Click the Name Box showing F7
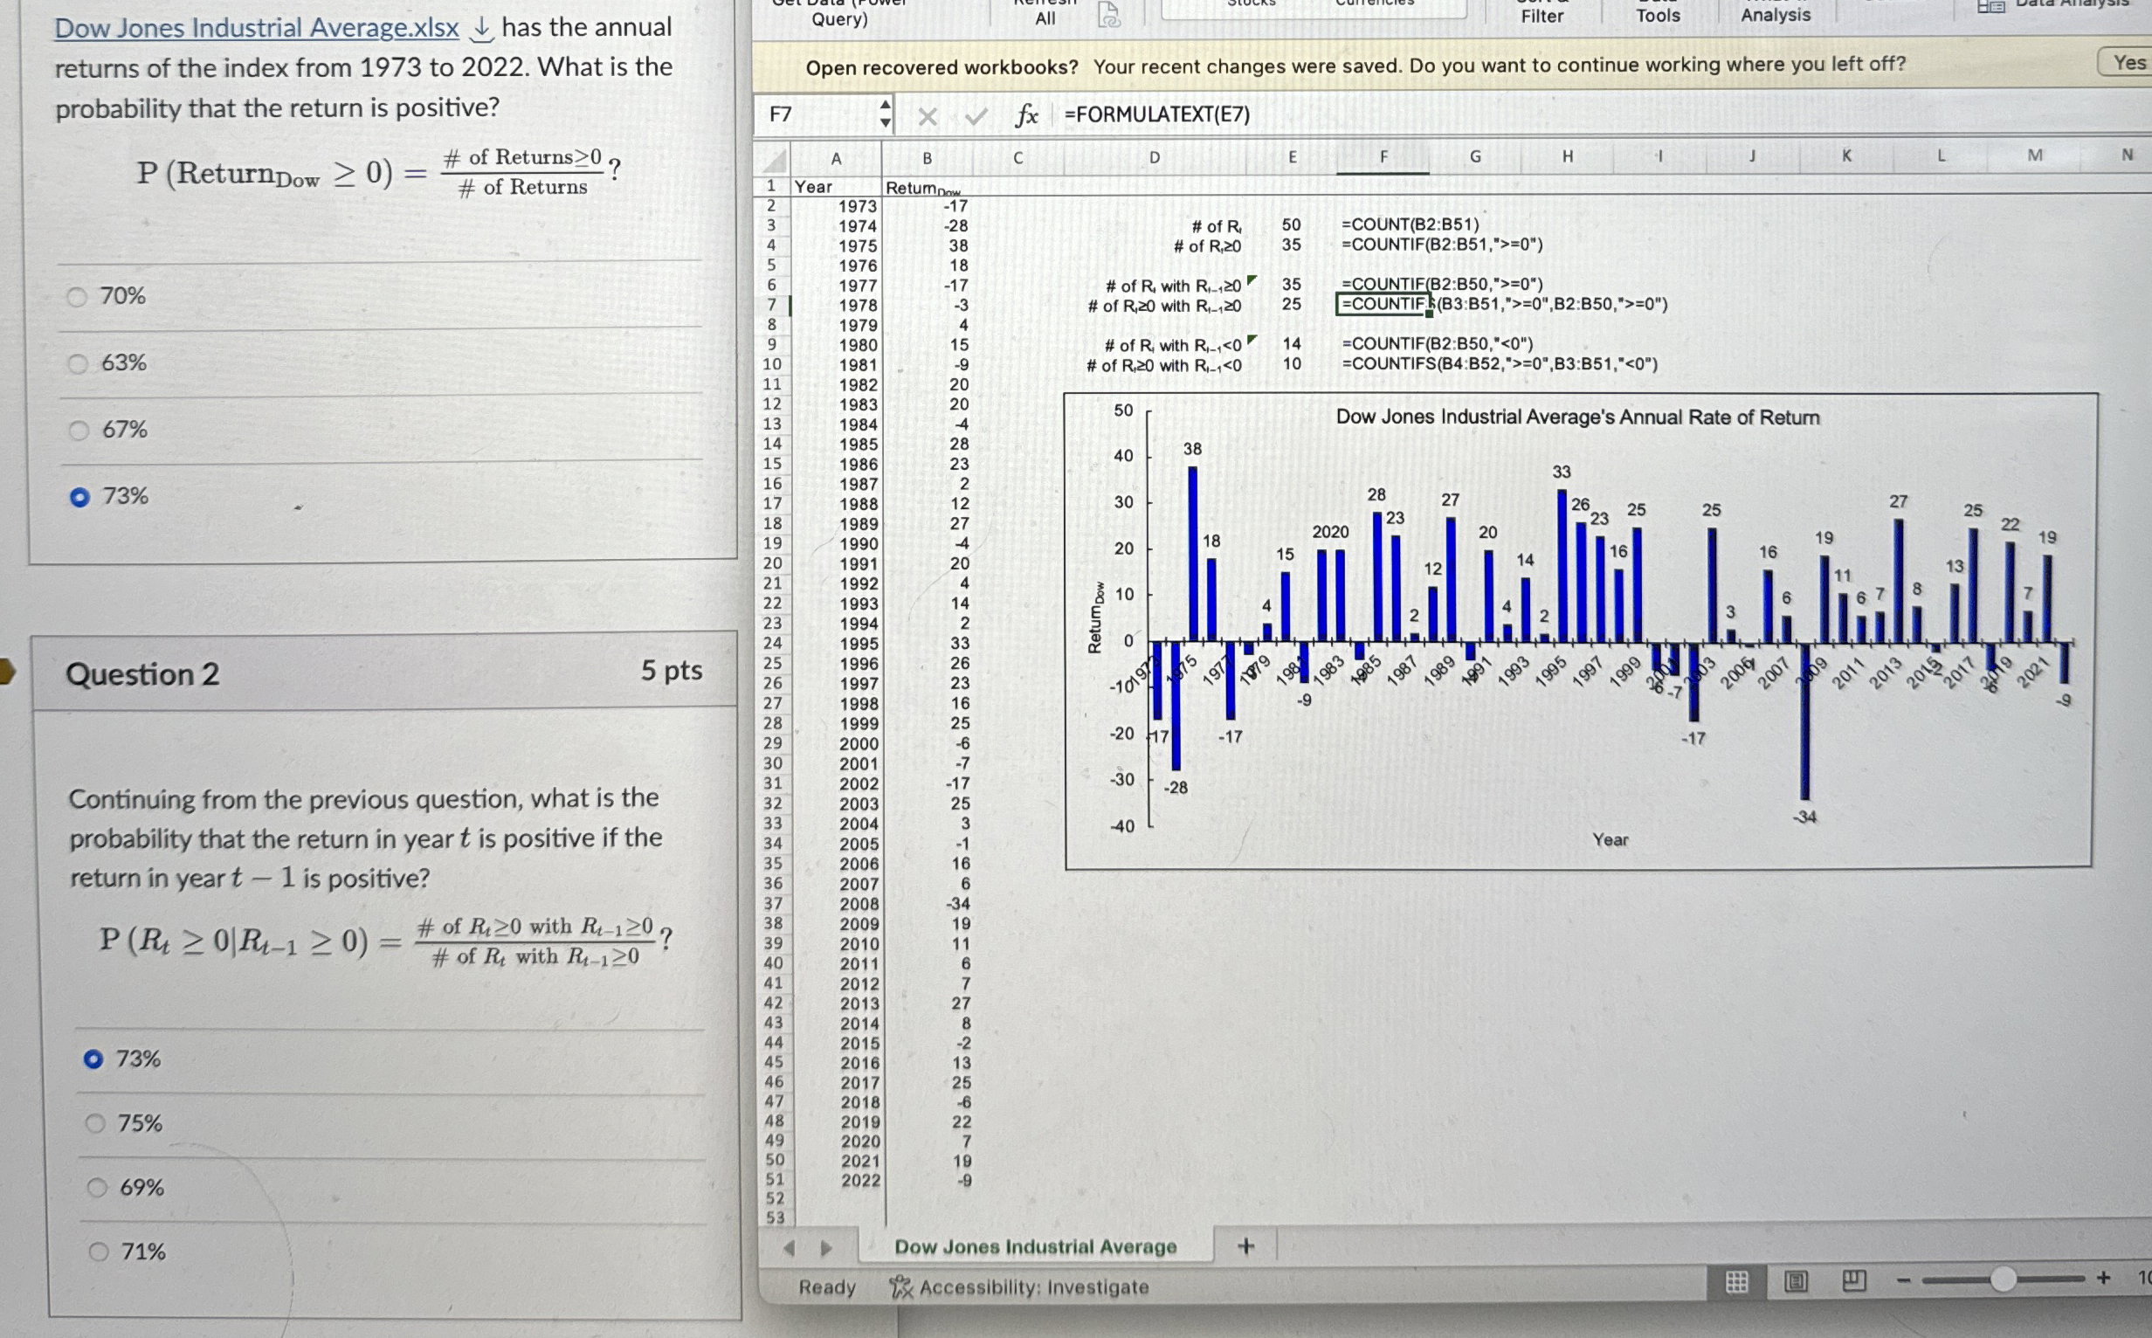This screenshot has width=2152, height=1338. pos(818,115)
